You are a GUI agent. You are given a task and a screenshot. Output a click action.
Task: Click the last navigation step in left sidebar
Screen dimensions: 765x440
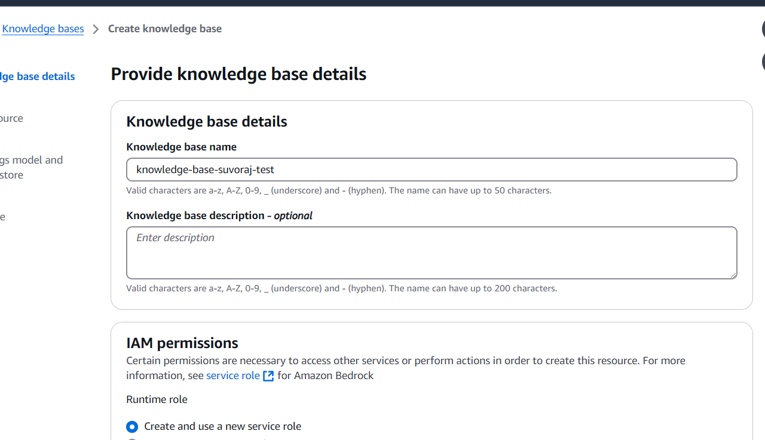pos(3,217)
